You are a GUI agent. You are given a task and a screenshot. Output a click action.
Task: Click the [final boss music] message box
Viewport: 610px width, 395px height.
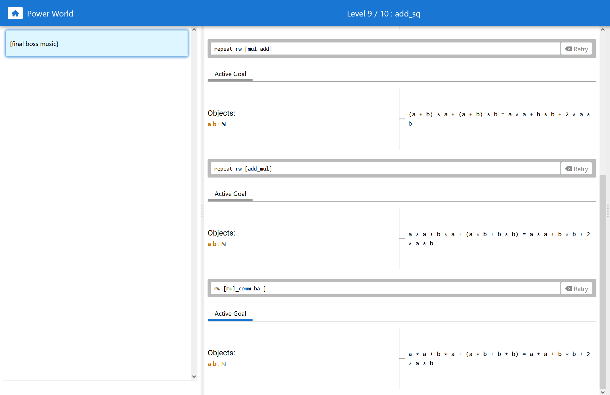(97, 44)
